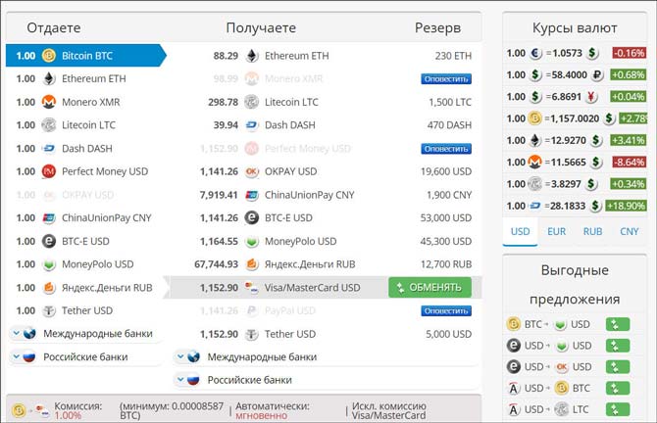Click the -0.16% euro rate change badge
Viewport: 657px width, 423px height.
pos(629,53)
